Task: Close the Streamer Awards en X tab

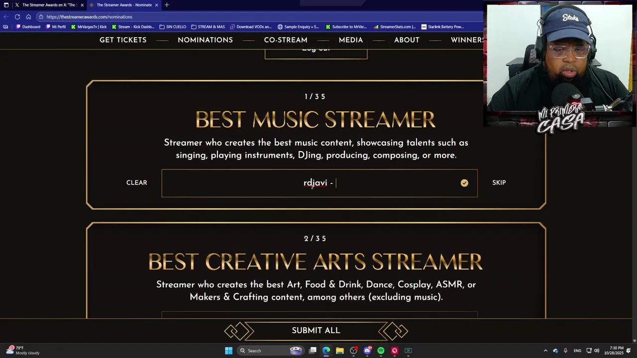Action: 82,5
